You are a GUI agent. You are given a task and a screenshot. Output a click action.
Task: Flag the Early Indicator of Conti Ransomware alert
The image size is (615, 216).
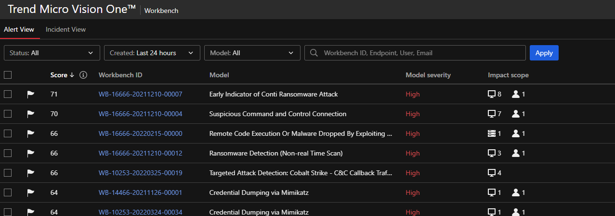(x=31, y=95)
